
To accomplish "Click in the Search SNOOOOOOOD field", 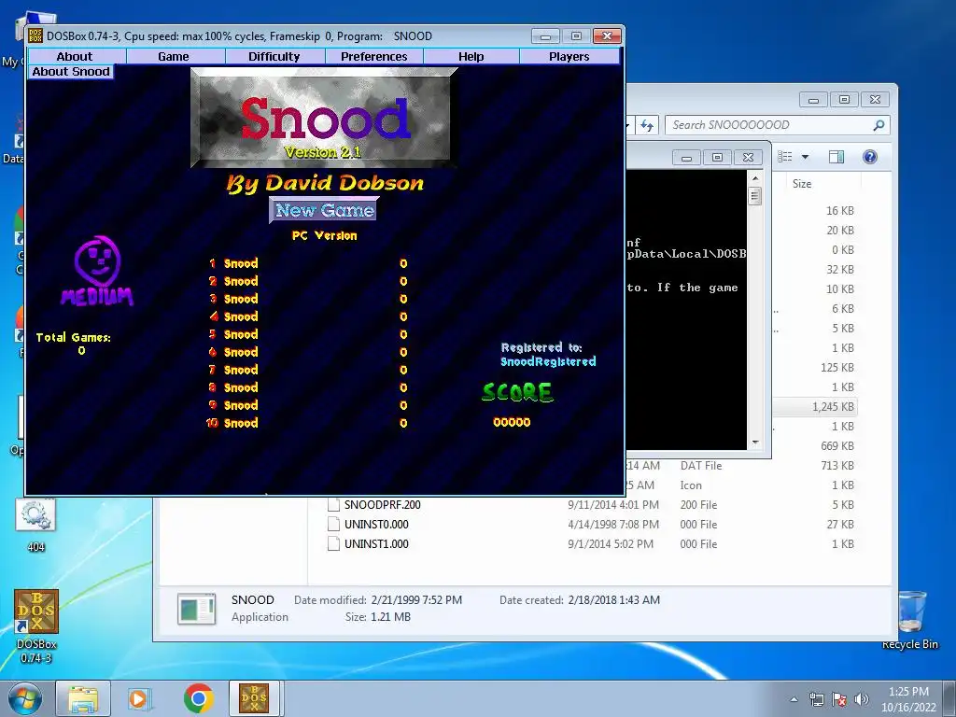I will 769,125.
